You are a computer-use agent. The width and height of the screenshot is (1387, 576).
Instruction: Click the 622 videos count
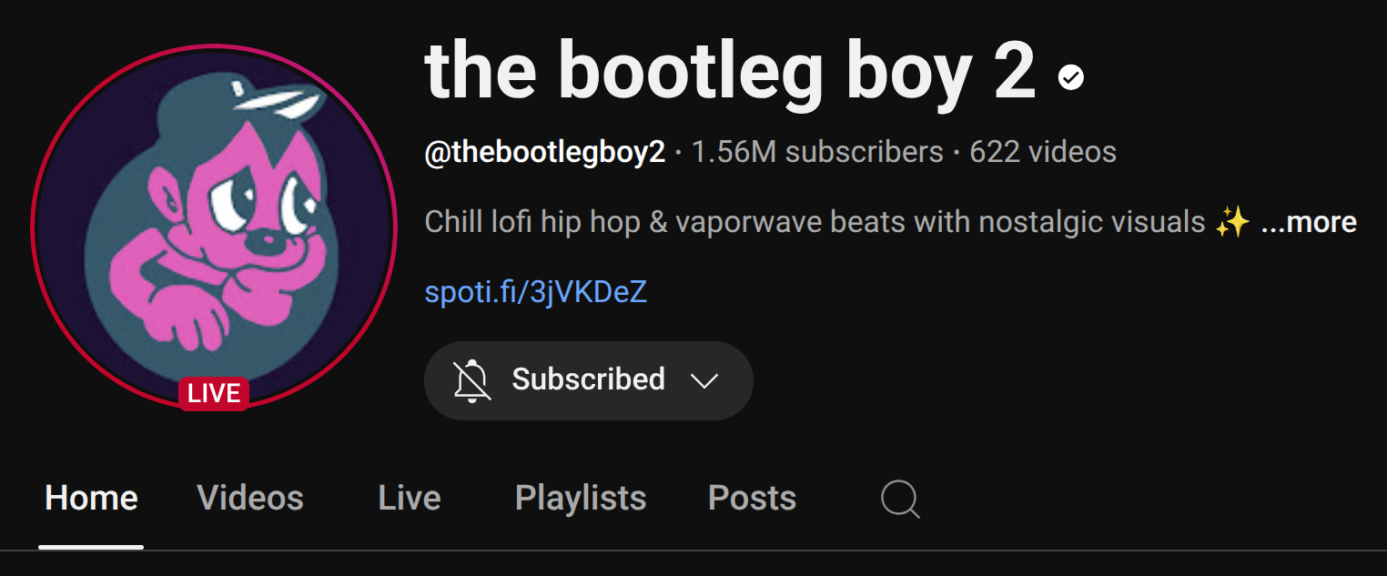(1043, 151)
